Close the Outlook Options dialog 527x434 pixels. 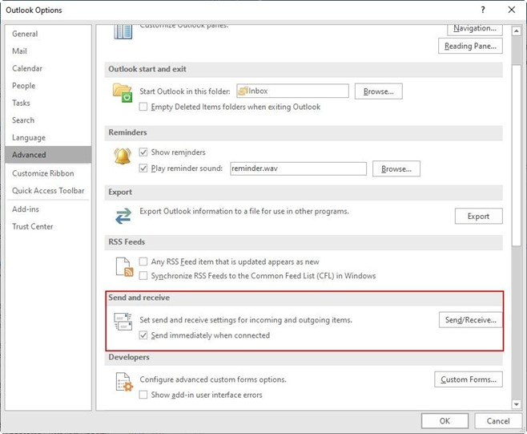coord(512,10)
